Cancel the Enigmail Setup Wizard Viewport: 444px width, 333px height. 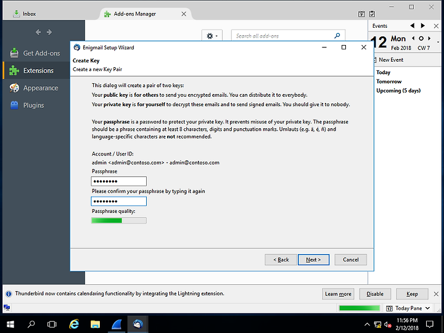350,260
